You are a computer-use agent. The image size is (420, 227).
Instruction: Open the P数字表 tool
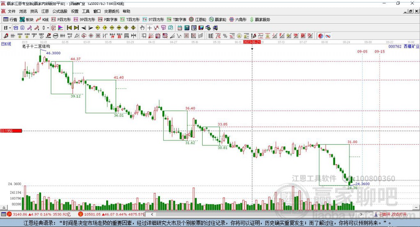pyautogui.click(x=108, y=20)
